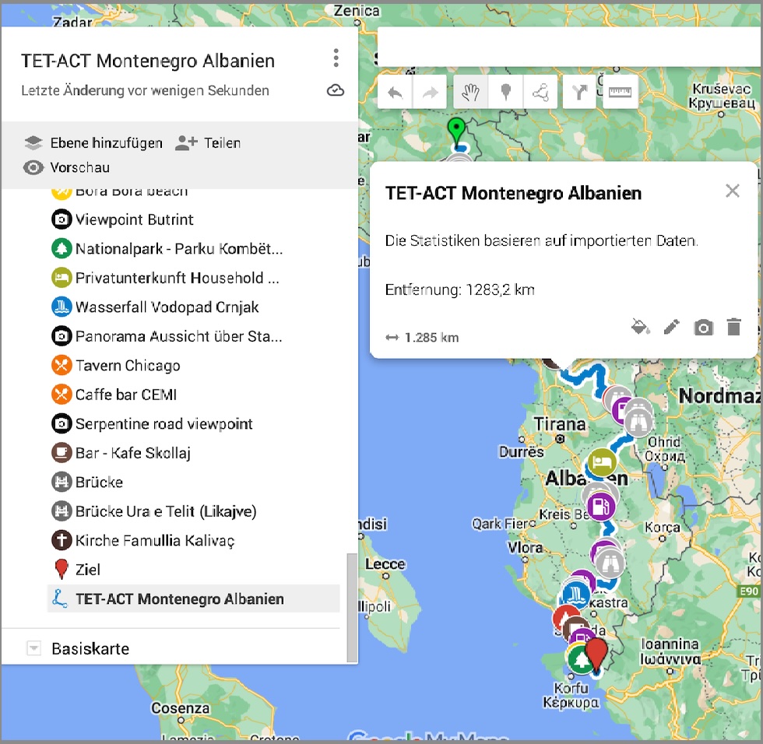The image size is (763, 744).
Task: Select TET-ACT Montenegro Albanien route in list
Action: pyautogui.click(x=194, y=598)
